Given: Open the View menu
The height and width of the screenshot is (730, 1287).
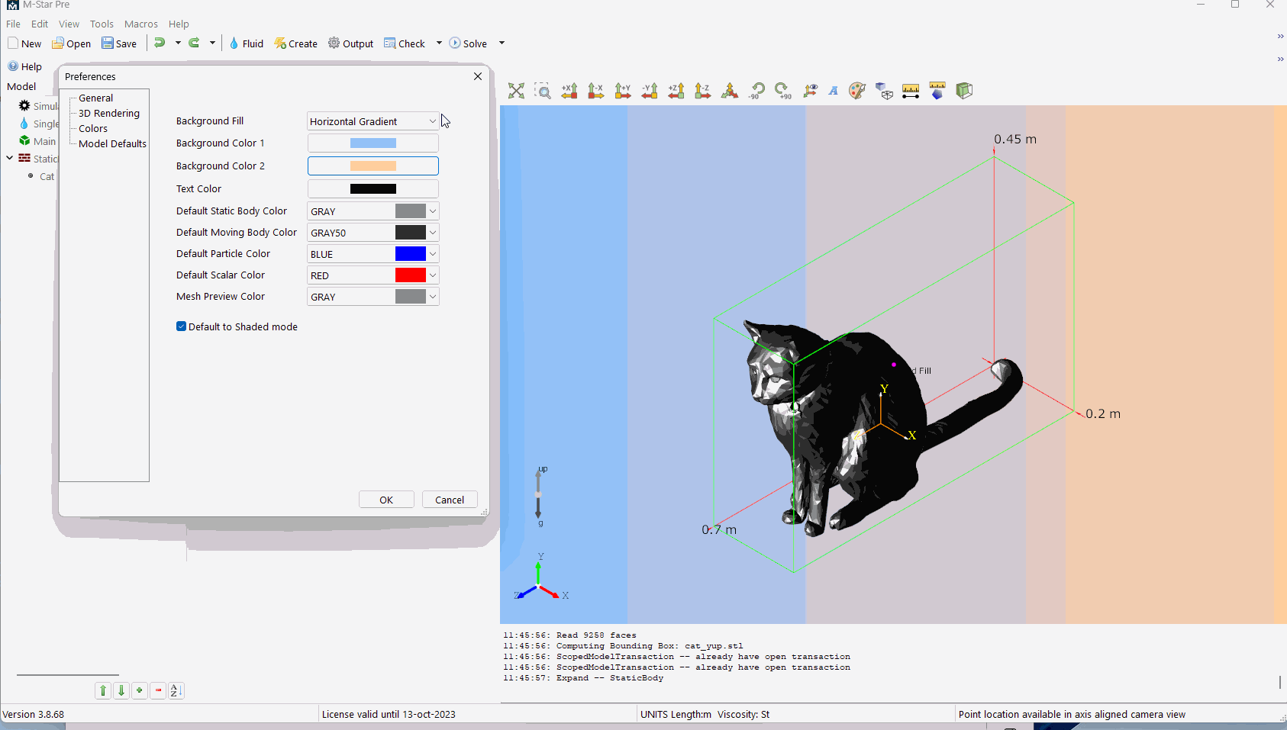Looking at the screenshot, I should [69, 24].
